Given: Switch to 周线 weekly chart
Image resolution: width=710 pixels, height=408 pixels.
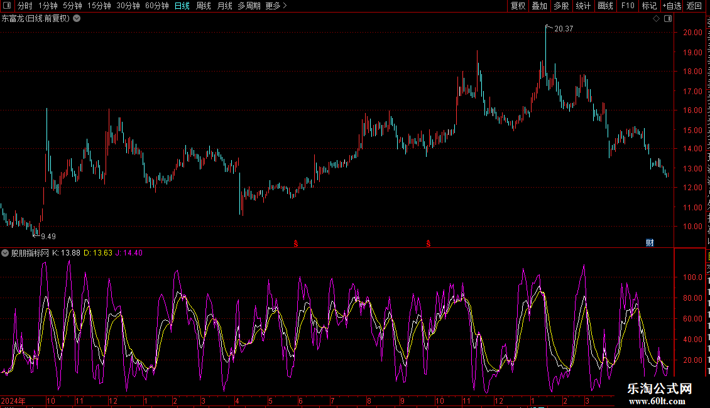Looking at the screenshot, I should coord(204,6).
